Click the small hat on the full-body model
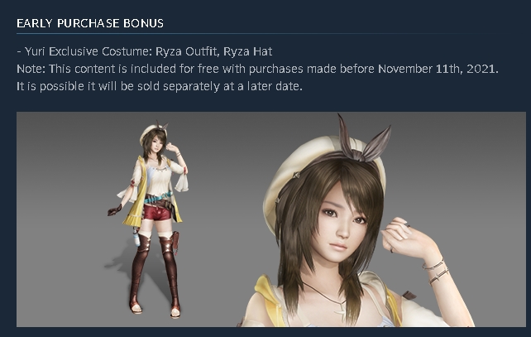 pos(151,132)
